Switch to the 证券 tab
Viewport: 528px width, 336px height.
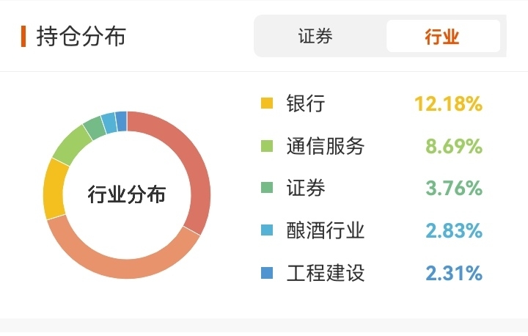[x=316, y=37]
